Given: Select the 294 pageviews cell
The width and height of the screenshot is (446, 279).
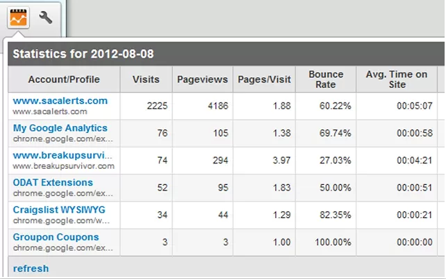Looking at the screenshot, I should point(220,160).
